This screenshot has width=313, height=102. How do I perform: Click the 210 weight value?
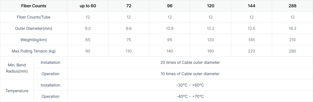tap(292, 40)
